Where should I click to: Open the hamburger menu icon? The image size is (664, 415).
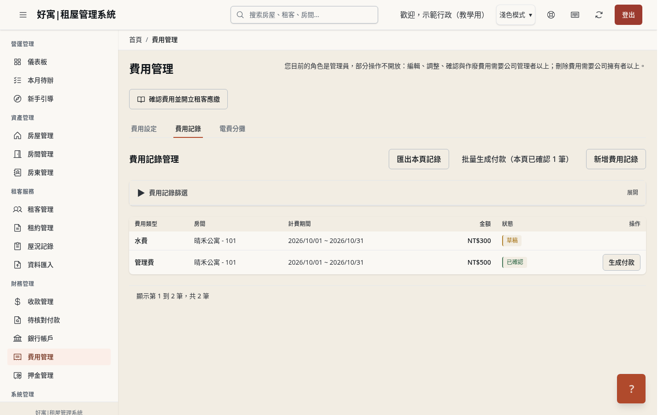23,15
